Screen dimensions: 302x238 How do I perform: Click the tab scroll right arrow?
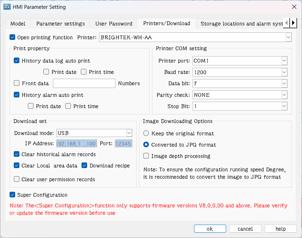pos(293,23)
